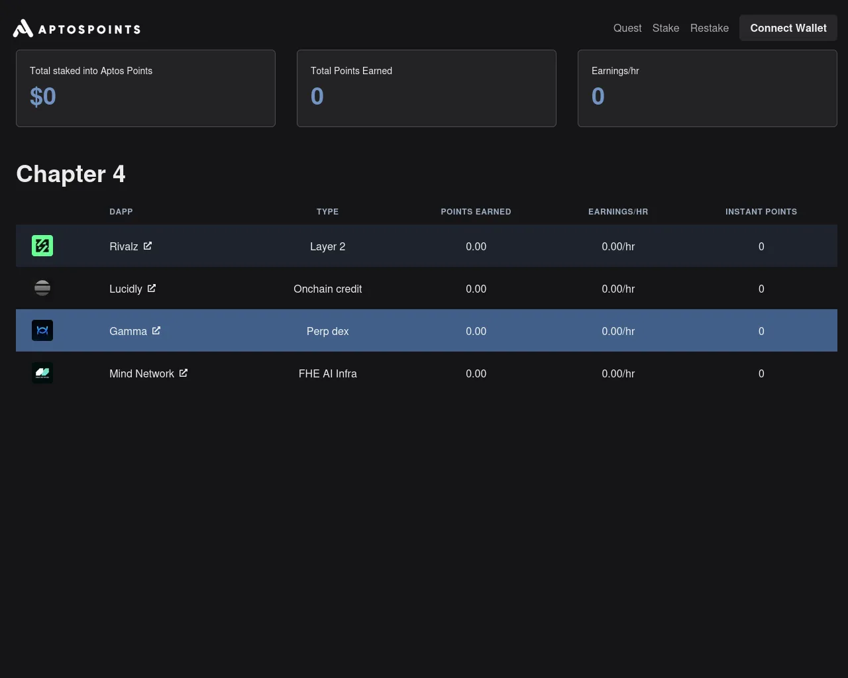Click the Earnings/hr summary card
This screenshot has height=678, width=848.
[x=708, y=88]
